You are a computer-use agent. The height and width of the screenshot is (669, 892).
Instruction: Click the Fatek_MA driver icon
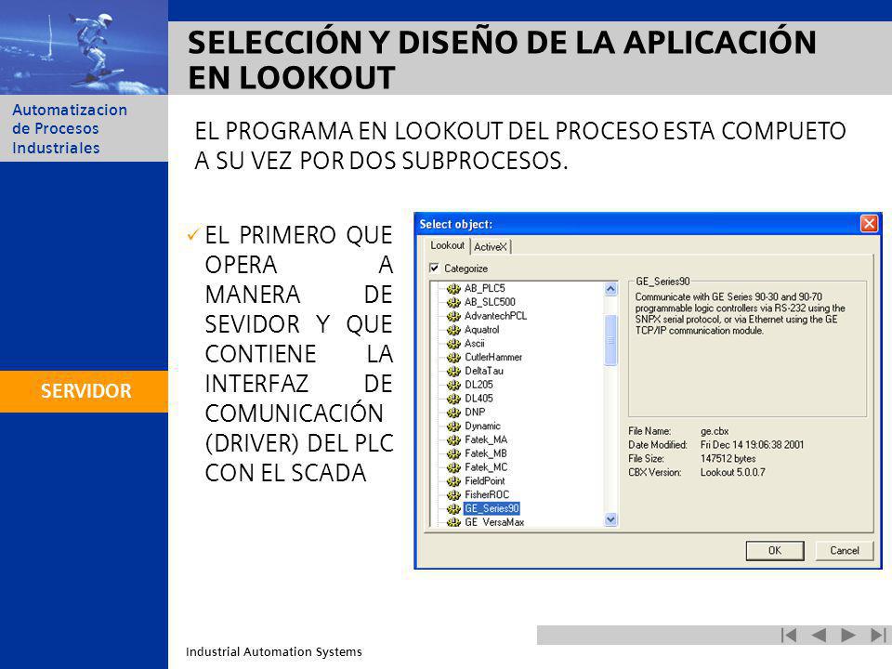point(453,439)
